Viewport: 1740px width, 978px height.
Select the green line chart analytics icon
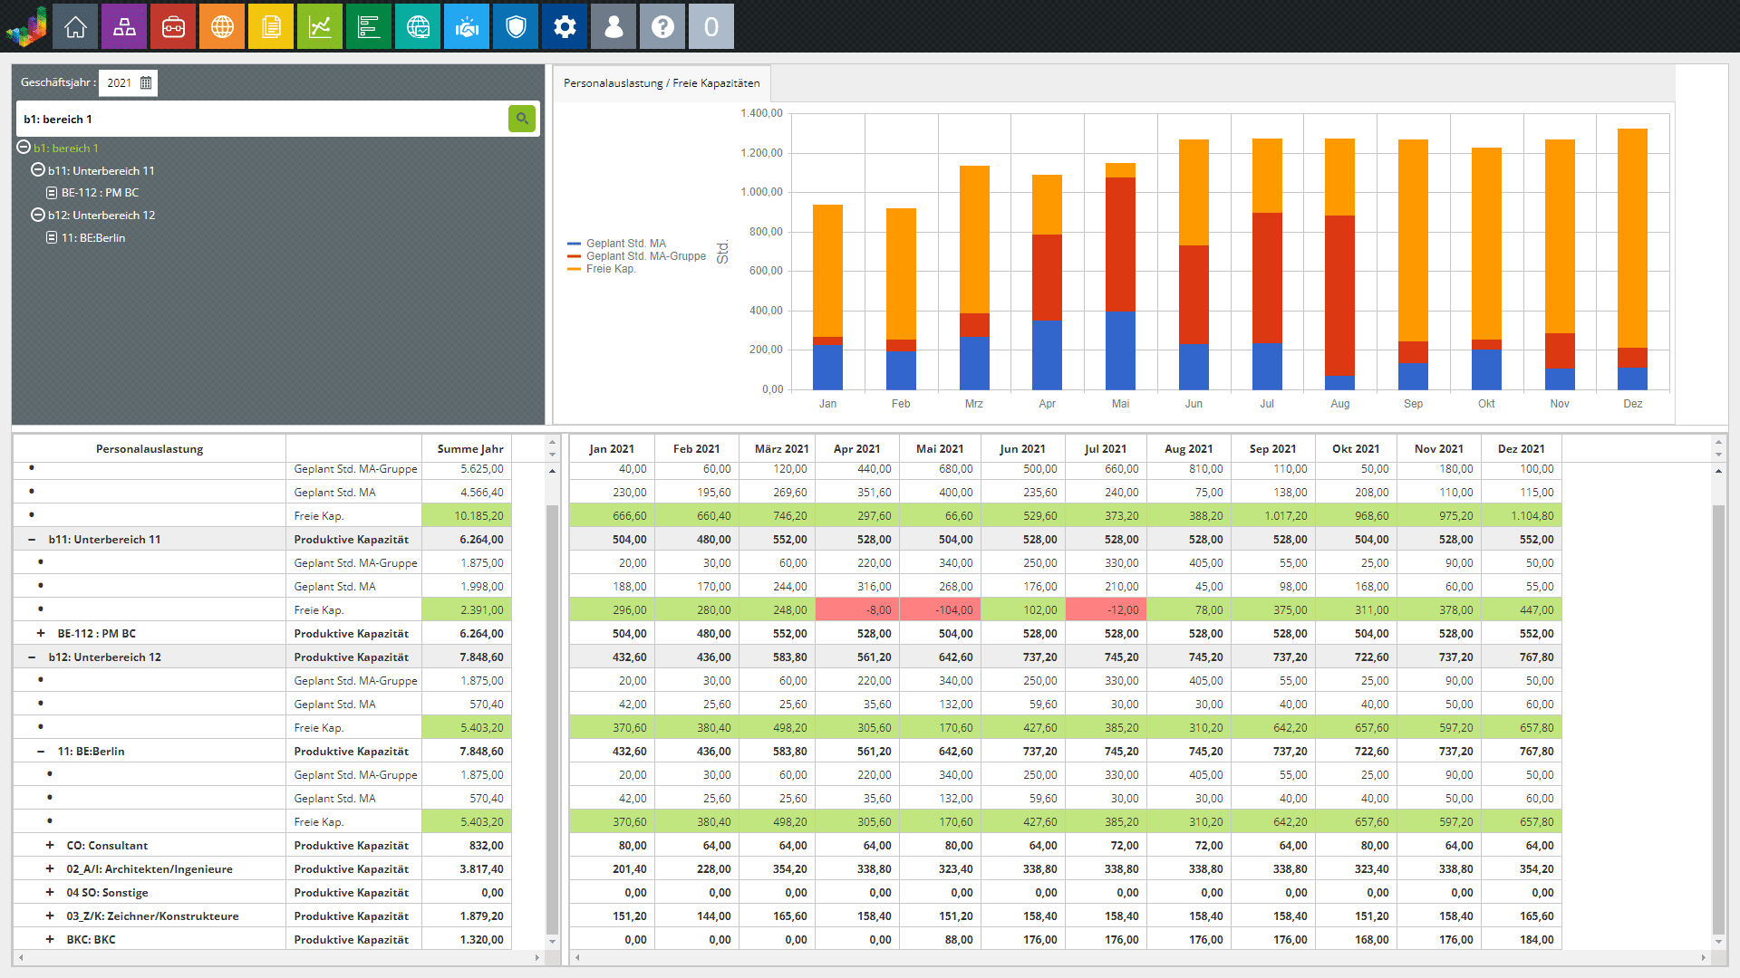coord(320,26)
